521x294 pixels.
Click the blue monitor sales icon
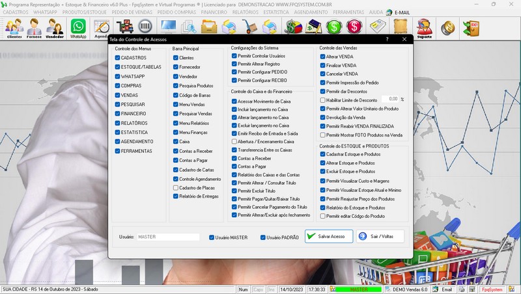(x=169, y=26)
